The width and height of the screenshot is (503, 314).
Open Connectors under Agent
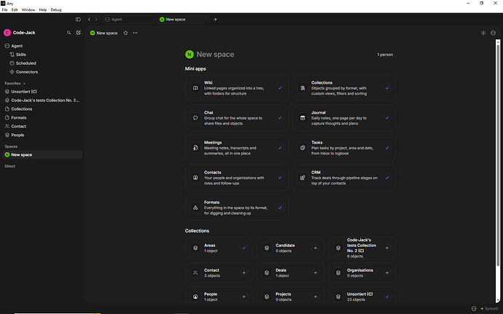(42, 72)
